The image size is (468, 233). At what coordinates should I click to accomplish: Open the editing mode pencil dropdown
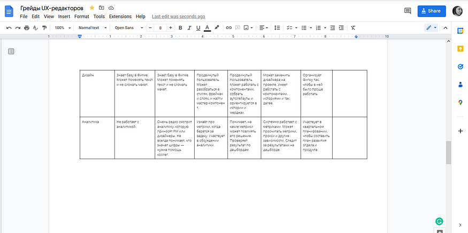(431, 28)
